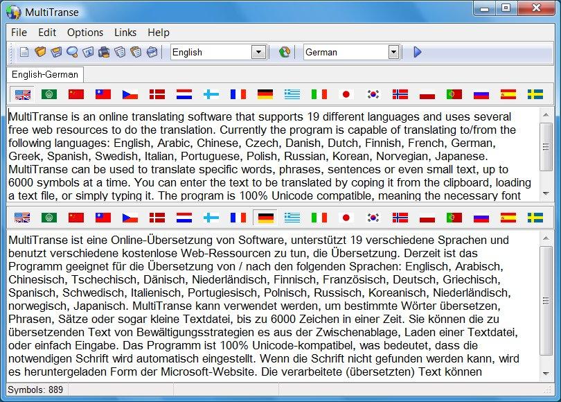Click the source text scrollbar thumb
The width and height of the screenshot is (561, 402).
coord(546,147)
